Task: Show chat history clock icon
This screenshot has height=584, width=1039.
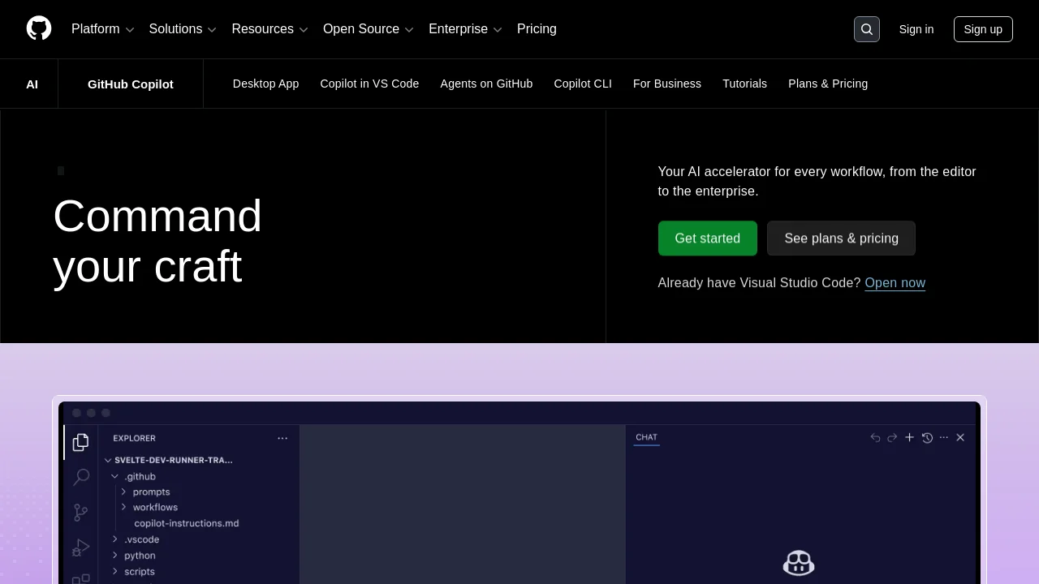Action: coord(927,437)
